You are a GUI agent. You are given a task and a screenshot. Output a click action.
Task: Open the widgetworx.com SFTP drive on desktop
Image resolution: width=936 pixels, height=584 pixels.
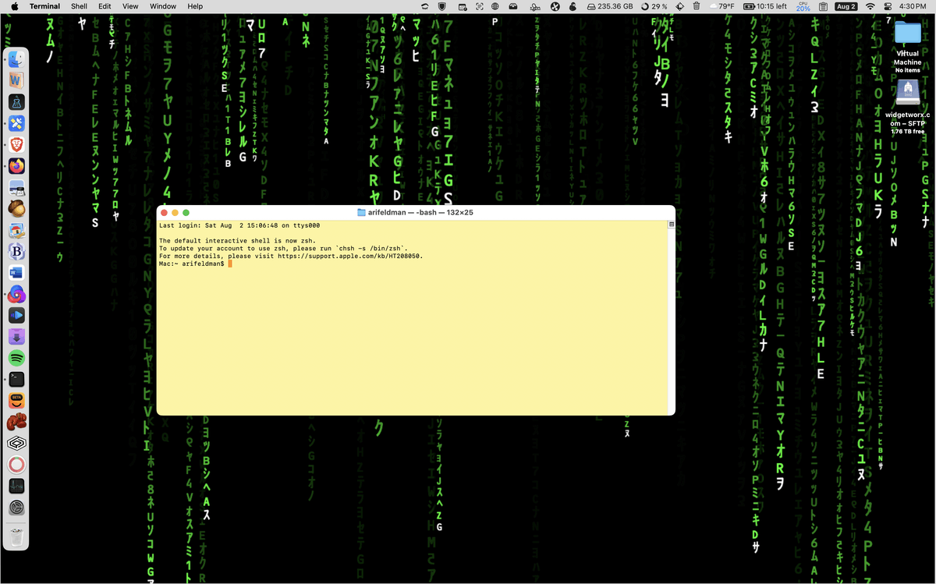907,94
